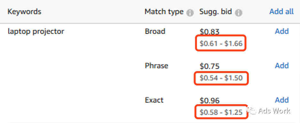Select the Sugg. bid column header
Viewport: 300px width, 123px height.
[216, 12]
